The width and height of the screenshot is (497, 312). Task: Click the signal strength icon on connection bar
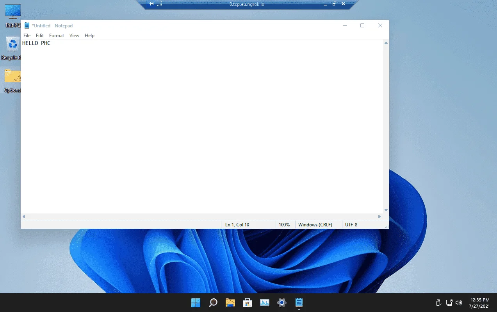coord(159,4)
